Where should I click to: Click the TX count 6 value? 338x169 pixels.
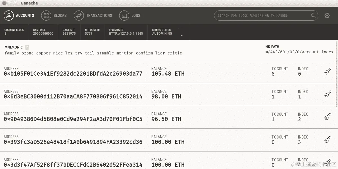[x=273, y=74]
